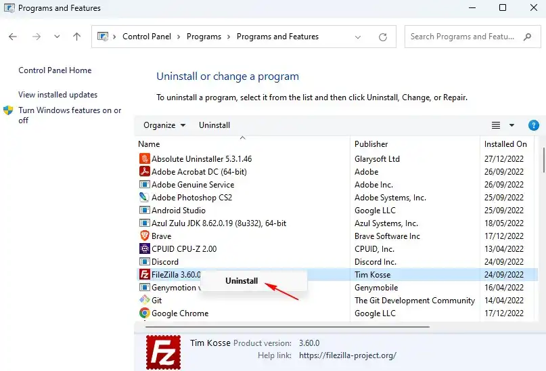The image size is (546, 371).
Task: Select the Android Studio entry name
Action: tap(179, 211)
